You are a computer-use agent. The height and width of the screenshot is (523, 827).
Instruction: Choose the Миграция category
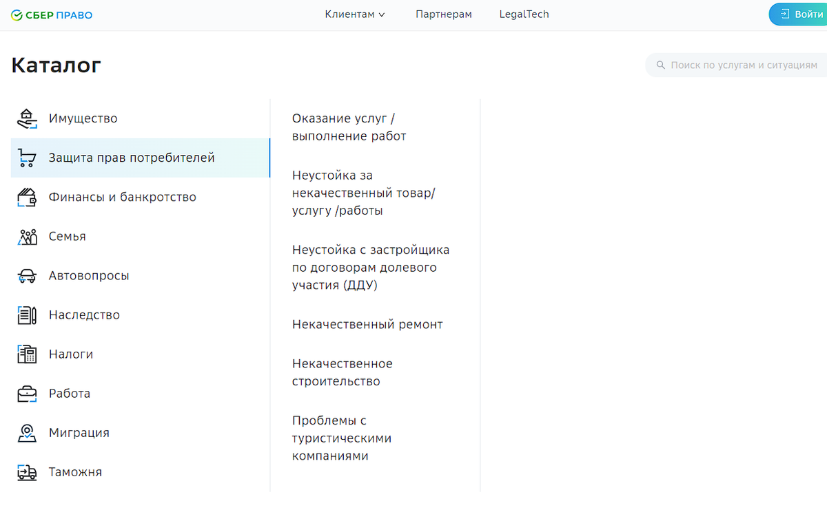[141, 432]
